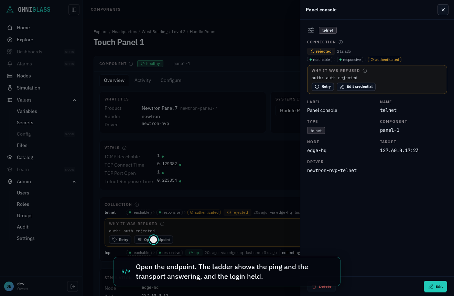Click the Edit button in the drawer footer

(x=435, y=286)
